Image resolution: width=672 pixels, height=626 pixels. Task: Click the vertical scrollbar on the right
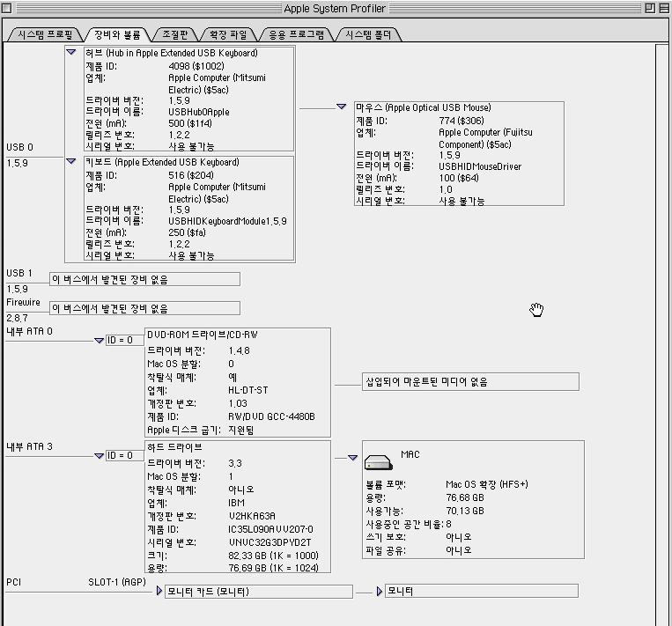(663, 335)
